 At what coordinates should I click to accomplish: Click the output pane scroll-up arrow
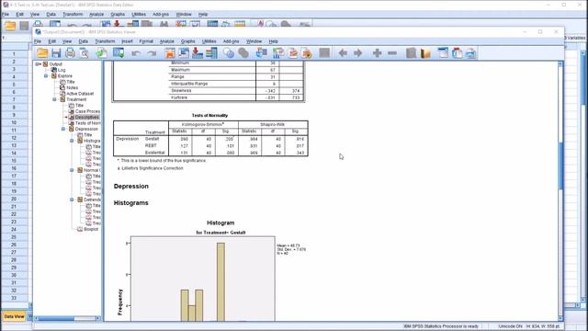click(560, 64)
